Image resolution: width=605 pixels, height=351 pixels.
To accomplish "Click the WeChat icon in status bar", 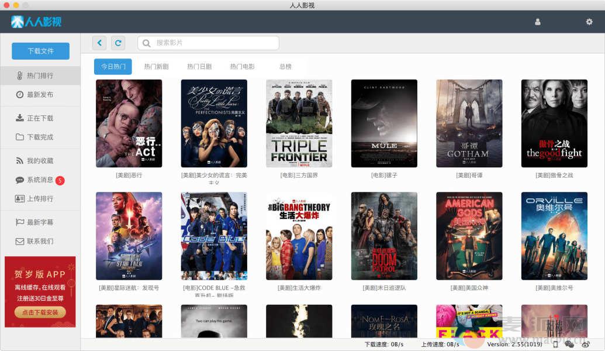I will point(569,345).
